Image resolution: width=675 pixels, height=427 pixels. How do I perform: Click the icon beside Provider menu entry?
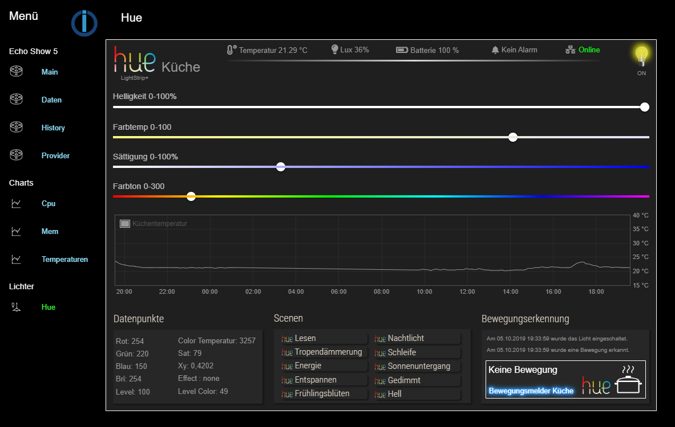coord(17,155)
